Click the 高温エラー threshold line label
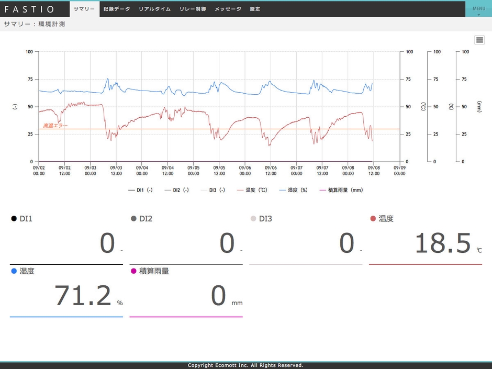 pyautogui.click(x=55, y=126)
